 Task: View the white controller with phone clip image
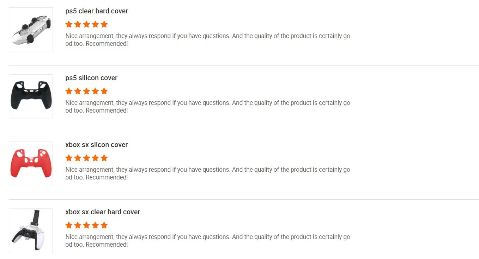point(31,230)
